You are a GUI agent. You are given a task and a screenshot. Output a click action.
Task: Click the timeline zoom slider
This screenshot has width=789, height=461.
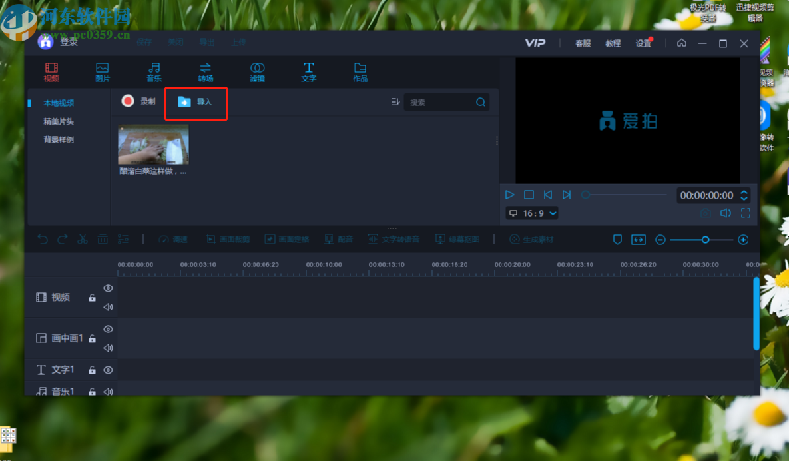point(702,240)
